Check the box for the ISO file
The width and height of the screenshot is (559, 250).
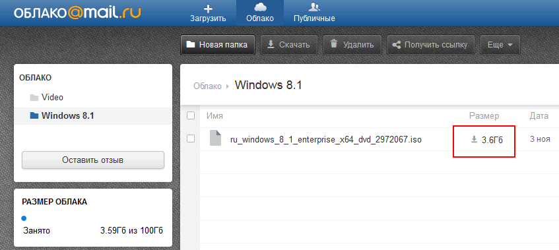tap(191, 139)
